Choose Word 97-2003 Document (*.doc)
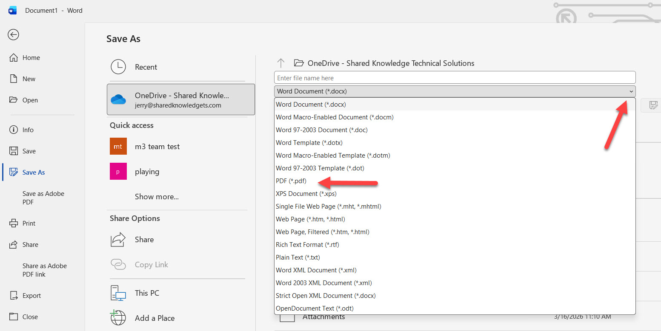Image resolution: width=661 pixels, height=331 pixels. (x=455, y=130)
